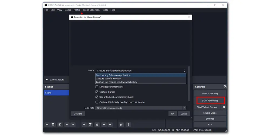Click the live streaming status icon

pyautogui.click(x=154, y=130)
